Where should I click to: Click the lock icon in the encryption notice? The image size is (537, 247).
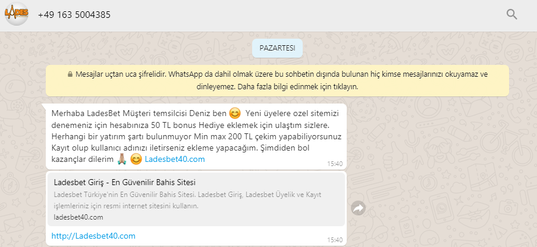[70, 74]
